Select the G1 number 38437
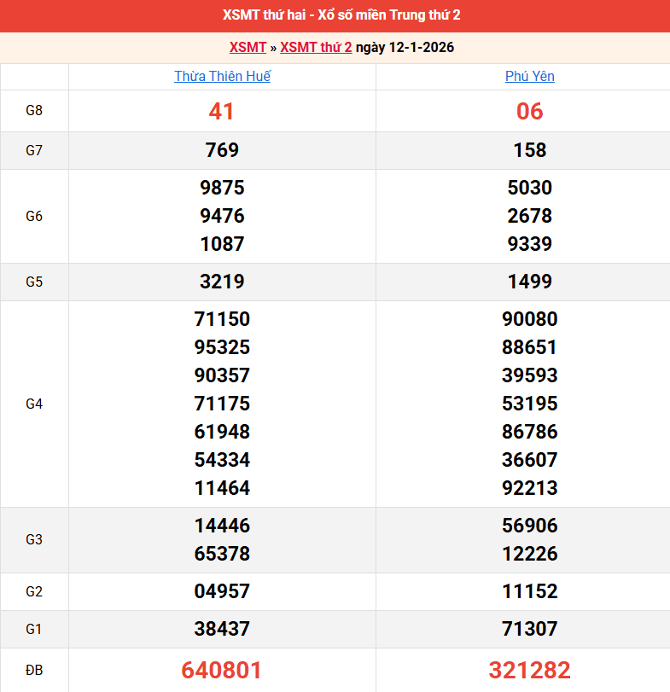 coord(222,629)
